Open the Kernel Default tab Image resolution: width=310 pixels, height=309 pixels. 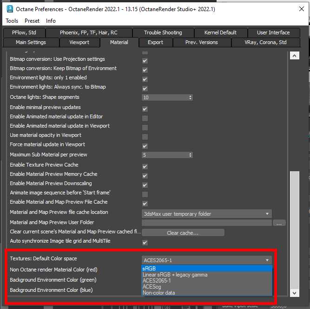click(220, 32)
